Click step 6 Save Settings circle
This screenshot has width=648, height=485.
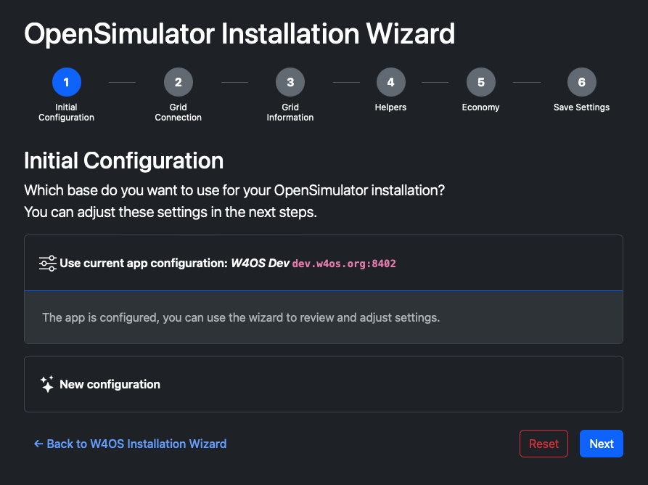pyautogui.click(x=581, y=82)
